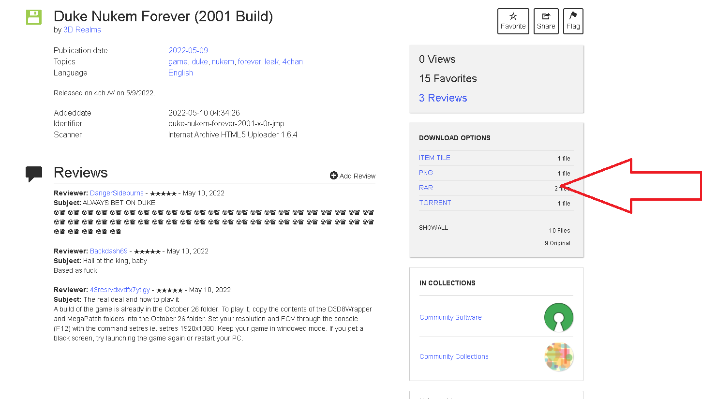Click the scanner value Internet Archive HTML5 Uploader

coord(233,135)
